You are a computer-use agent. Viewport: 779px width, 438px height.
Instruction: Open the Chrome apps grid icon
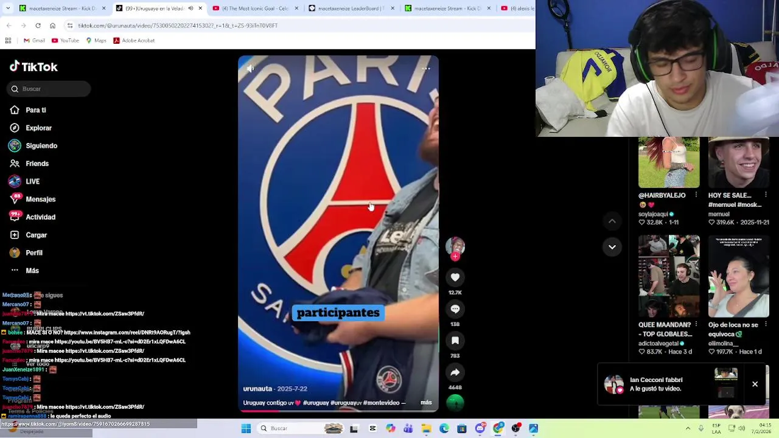point(8,41)
